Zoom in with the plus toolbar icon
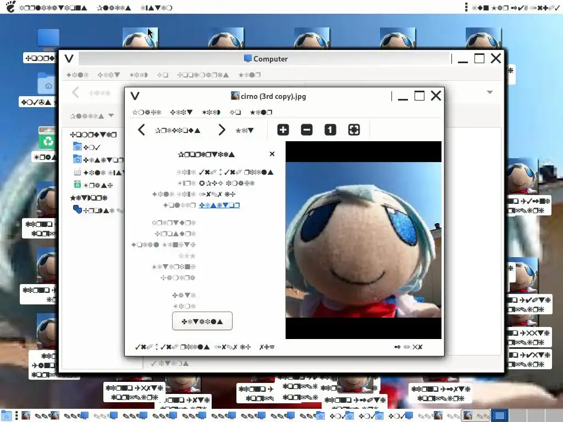This screenshot has width=563, height=422. [x=283, y=130]
